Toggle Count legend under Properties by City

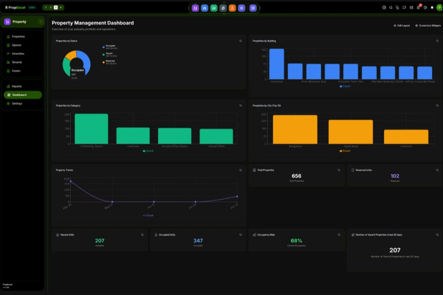[344, 150]
